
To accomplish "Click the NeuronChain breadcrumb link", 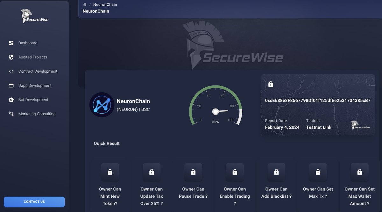I will pos(105,4).
